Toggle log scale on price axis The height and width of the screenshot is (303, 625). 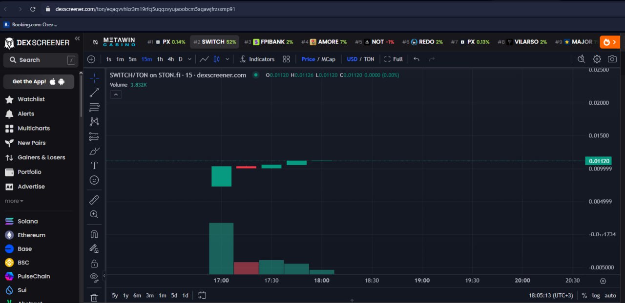[x=596, y=295]
